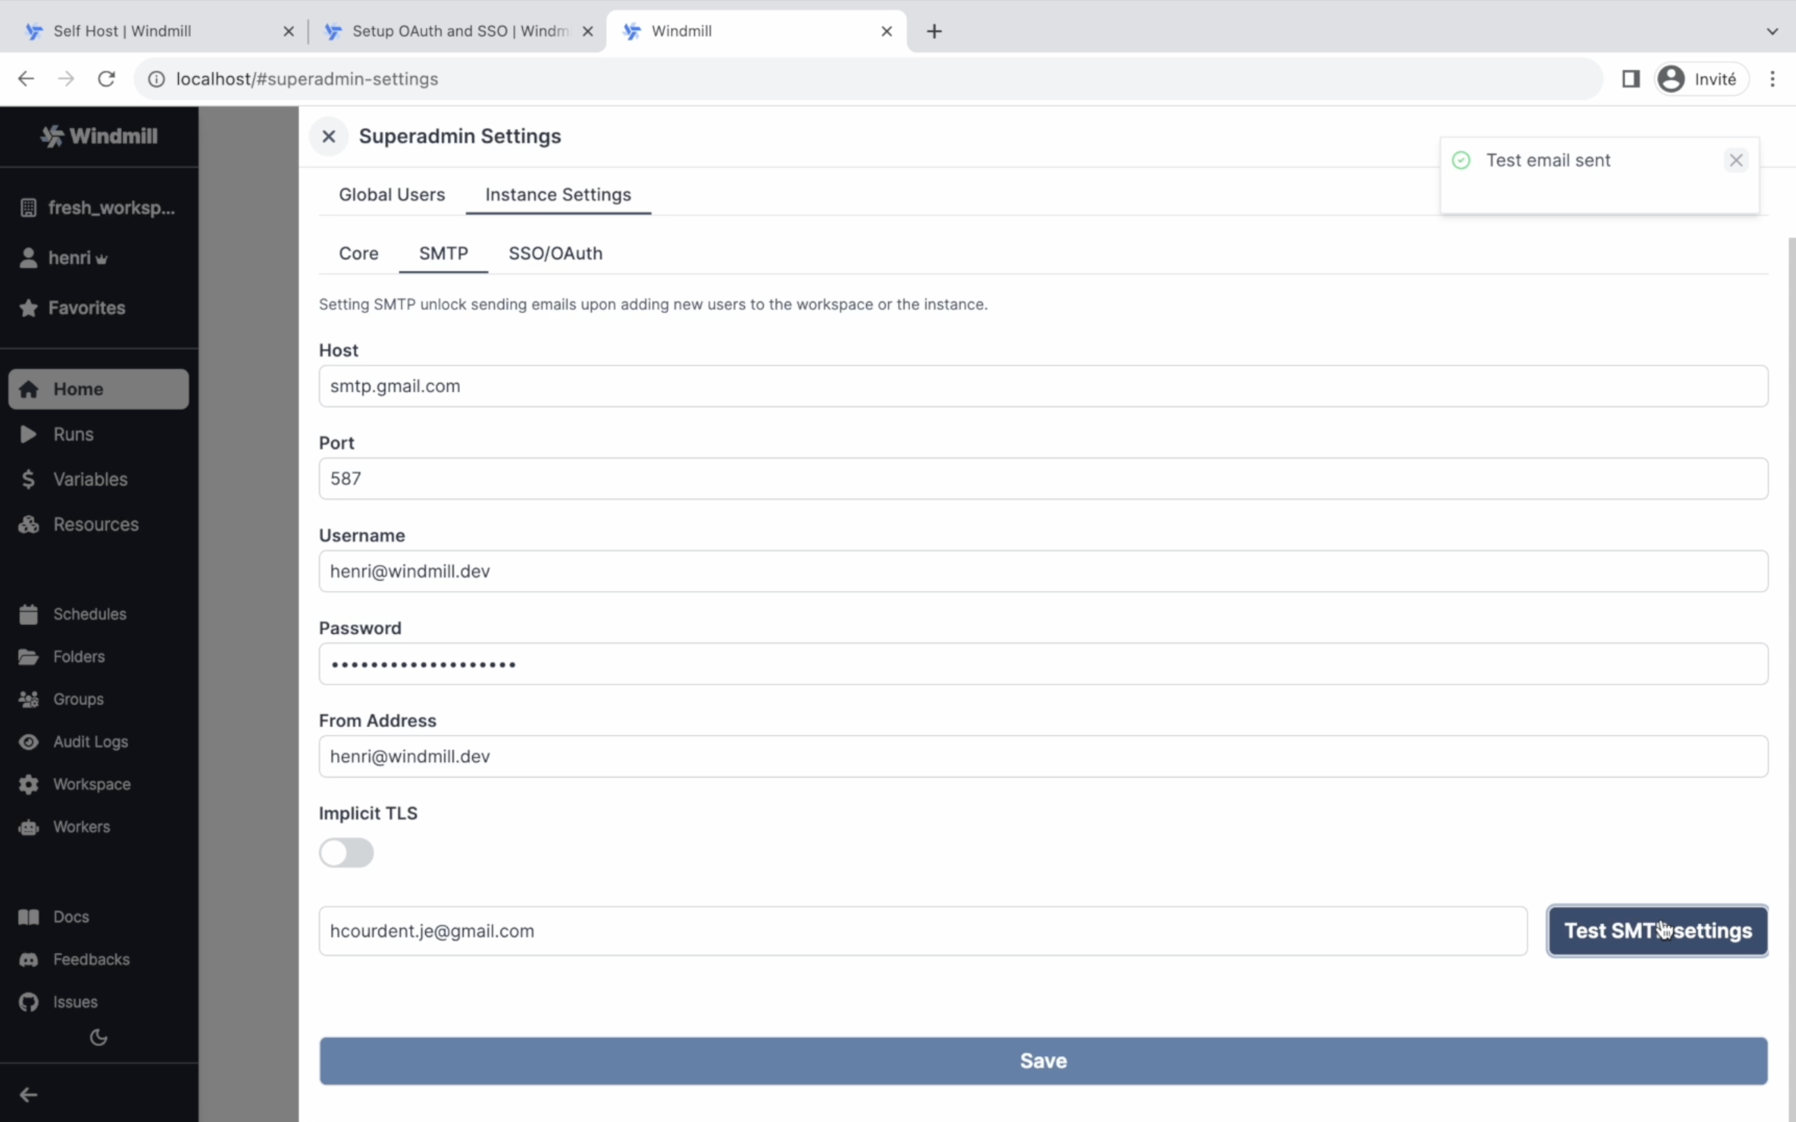Image resolution: width=1796 pixels, height=1122 pixels.
Task: Click the address bar URL
Action: pyautogui.click(x=307, y=79)
